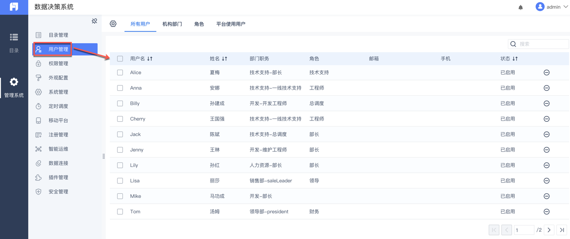
Task: Unpin the sidebar navigation panel
Action: [94, 21]
